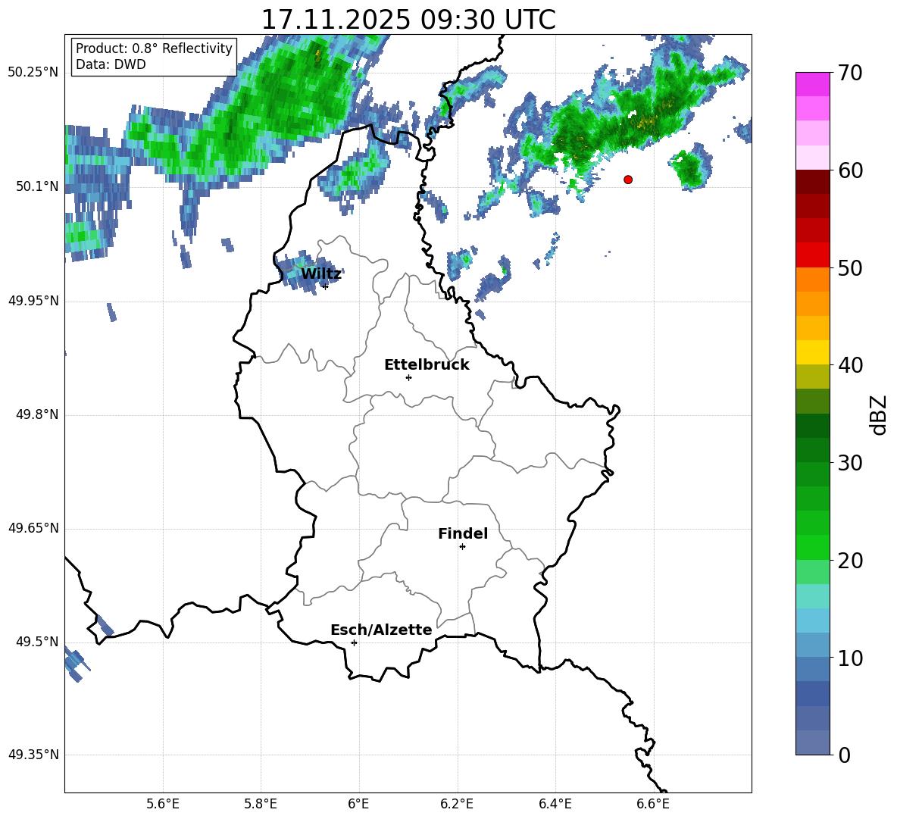Click the cross marker below Esch/Alzette
This screenshot has height=819, width=897.
pyautogui.click(x=354, y=642)
